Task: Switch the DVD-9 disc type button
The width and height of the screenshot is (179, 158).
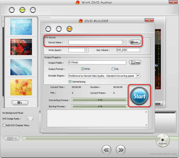Action: click(x=12, y=138)
